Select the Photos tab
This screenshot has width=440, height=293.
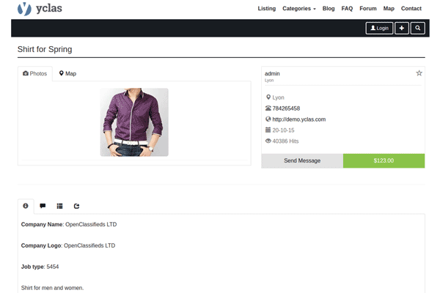click(35, 74)
